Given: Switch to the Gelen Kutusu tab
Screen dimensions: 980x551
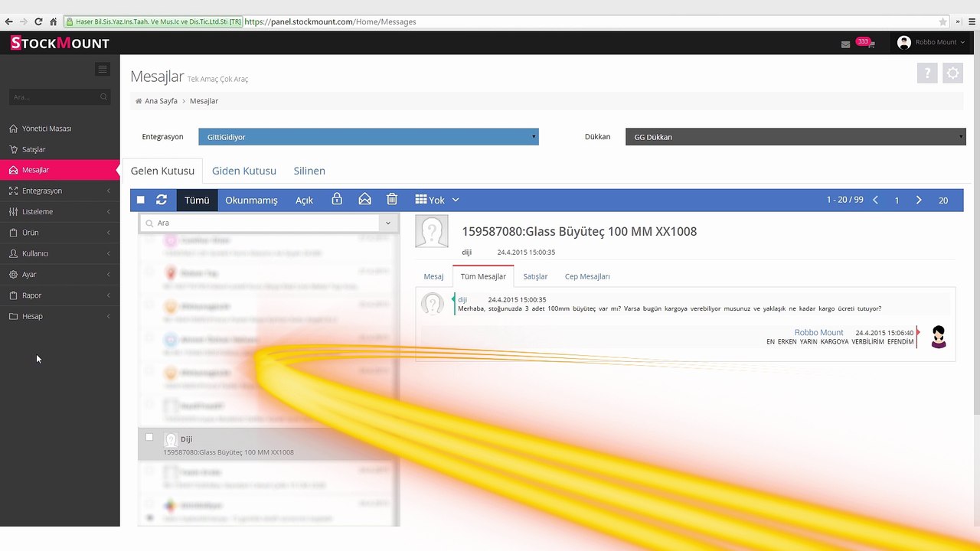Looking at the screenshot, I should [x=162, y=171].
